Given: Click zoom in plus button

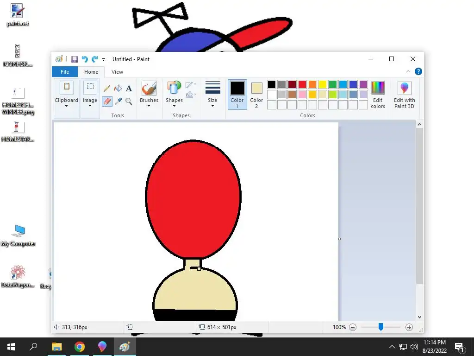Looking at the screenshot, I should 409,327.
